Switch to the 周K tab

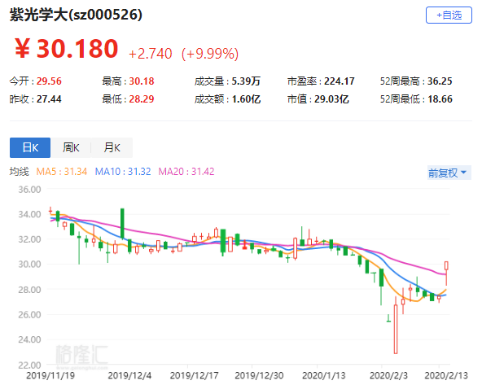point(71,147)
